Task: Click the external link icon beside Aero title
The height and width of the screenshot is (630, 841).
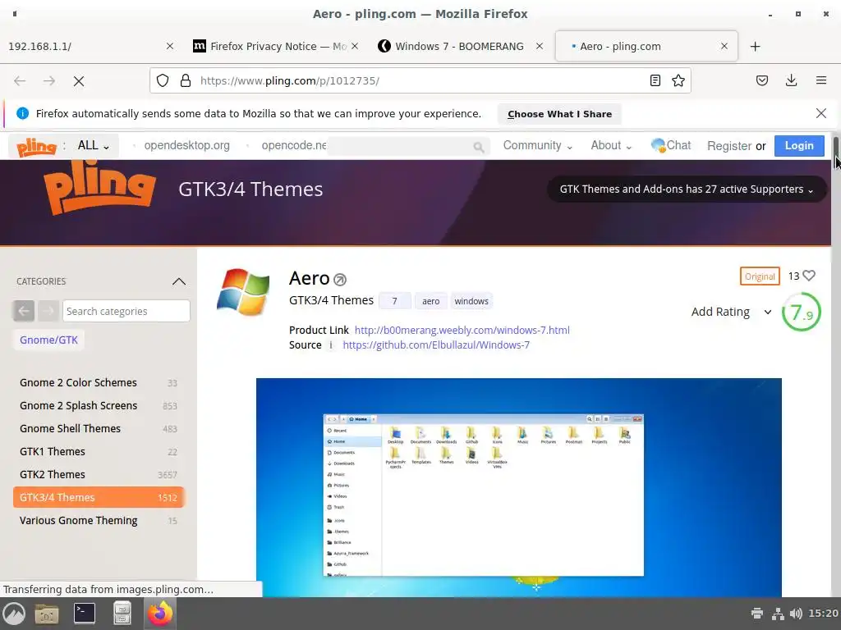Action: pyautogui.click(x=340, y=280)
